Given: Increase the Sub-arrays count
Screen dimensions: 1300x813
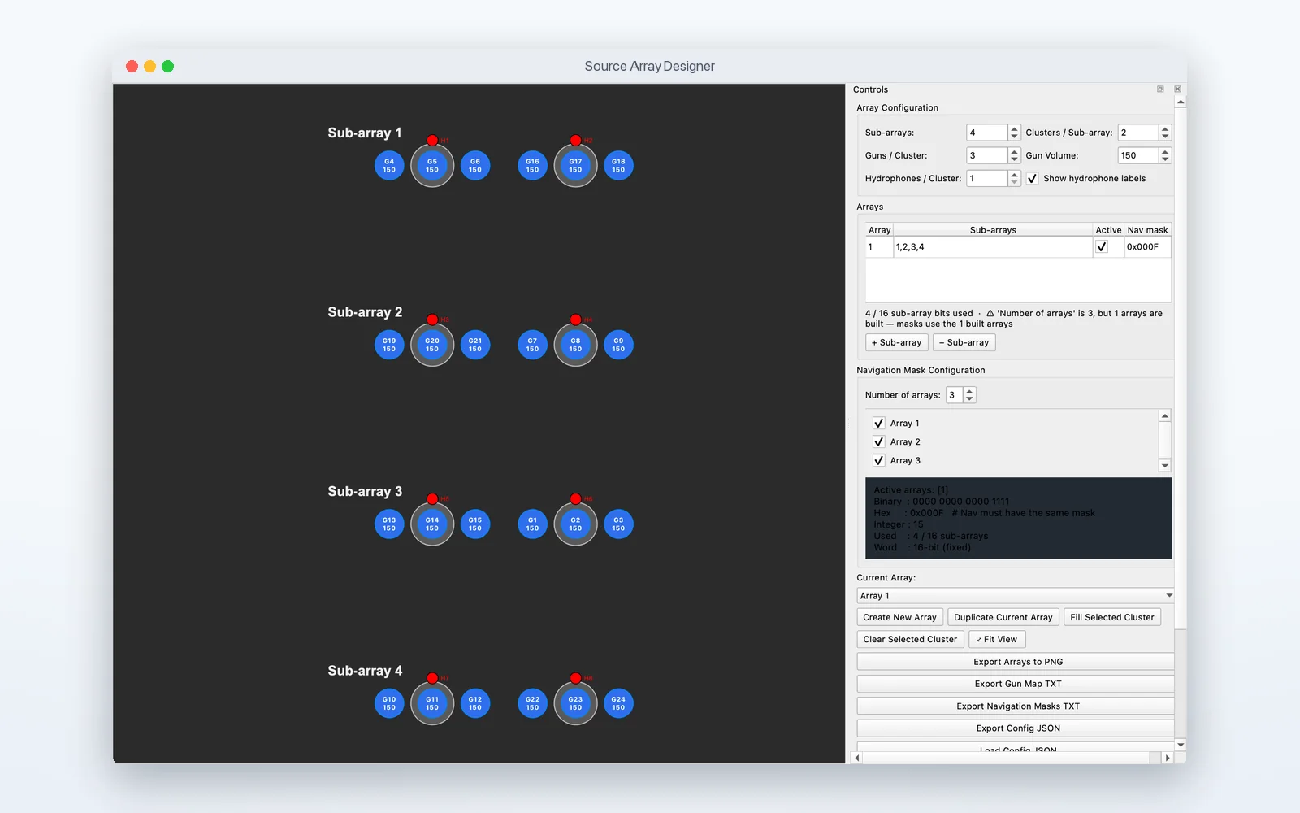Looking at the screenshot, I should click(1014, 128).
